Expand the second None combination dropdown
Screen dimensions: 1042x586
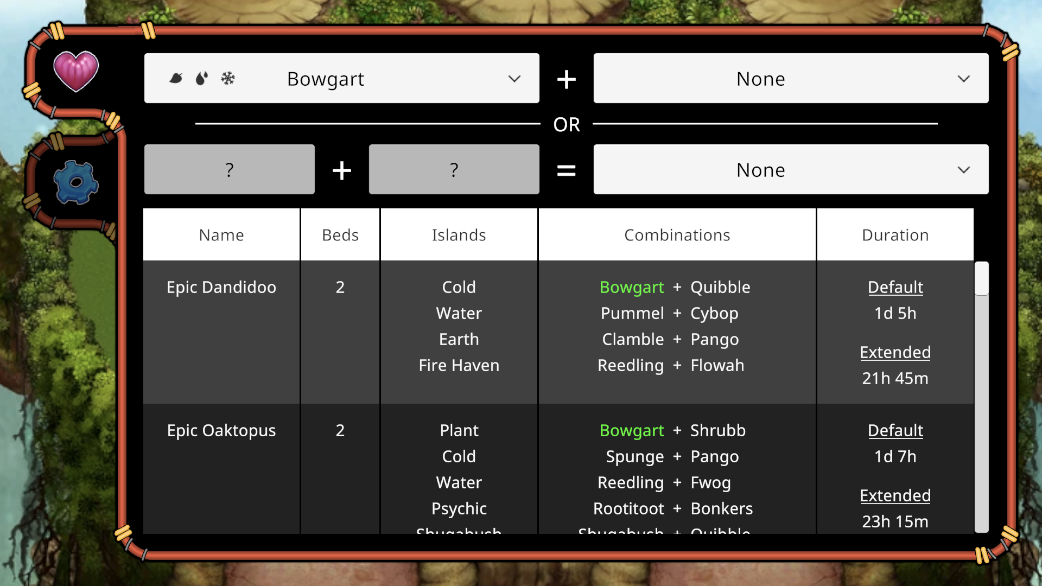[x=790, y=170]
